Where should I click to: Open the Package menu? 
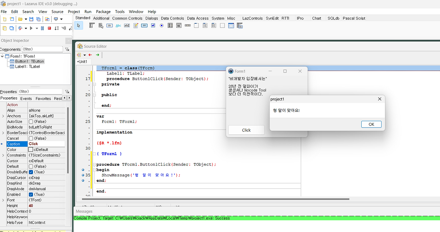point(103,12)
